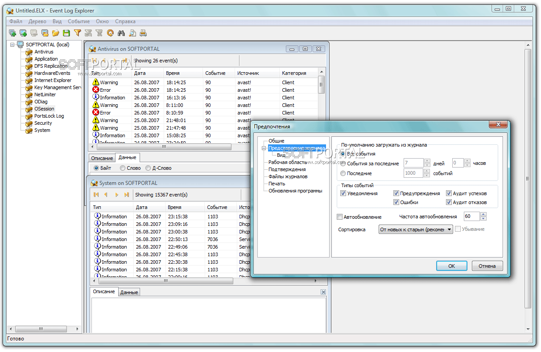Open the Сортировка dropdown
The image size is (541, 352).
[x=416, y=229]
